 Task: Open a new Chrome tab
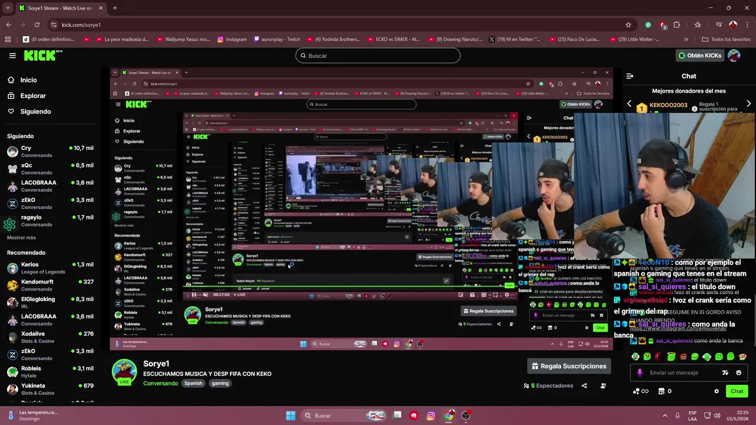pos(115,8)
